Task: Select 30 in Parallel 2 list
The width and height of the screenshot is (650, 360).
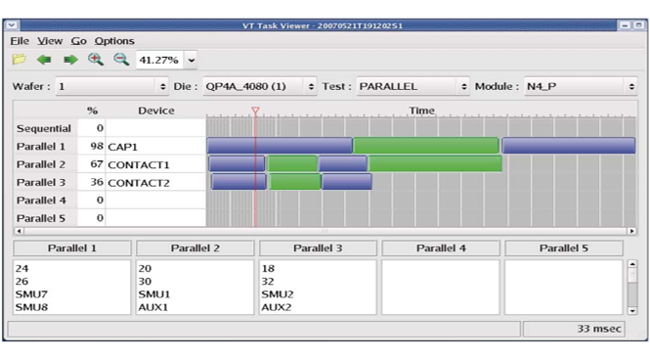Action: click(x=145, y=282)
